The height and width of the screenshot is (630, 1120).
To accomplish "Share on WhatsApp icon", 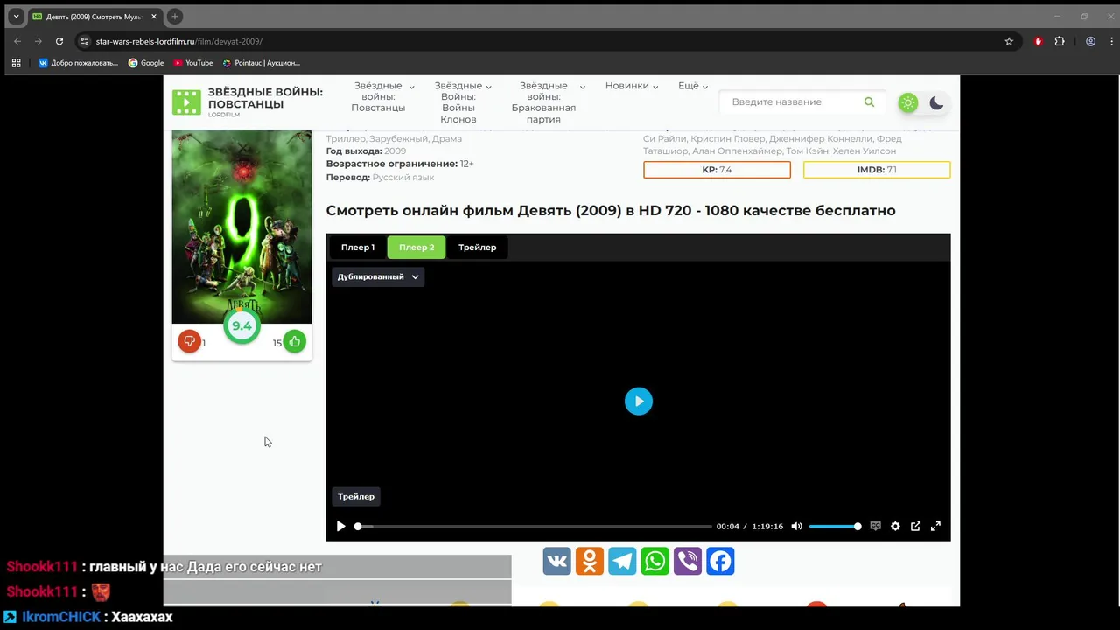I will click(655, 561).
